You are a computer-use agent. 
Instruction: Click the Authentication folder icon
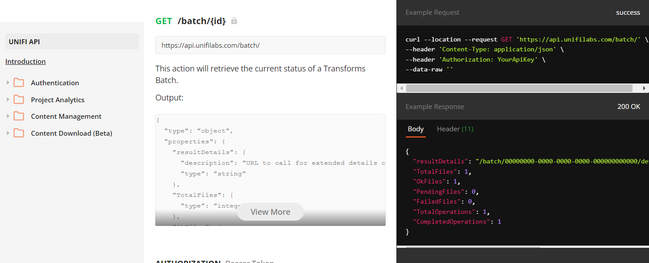coord(19,83)
